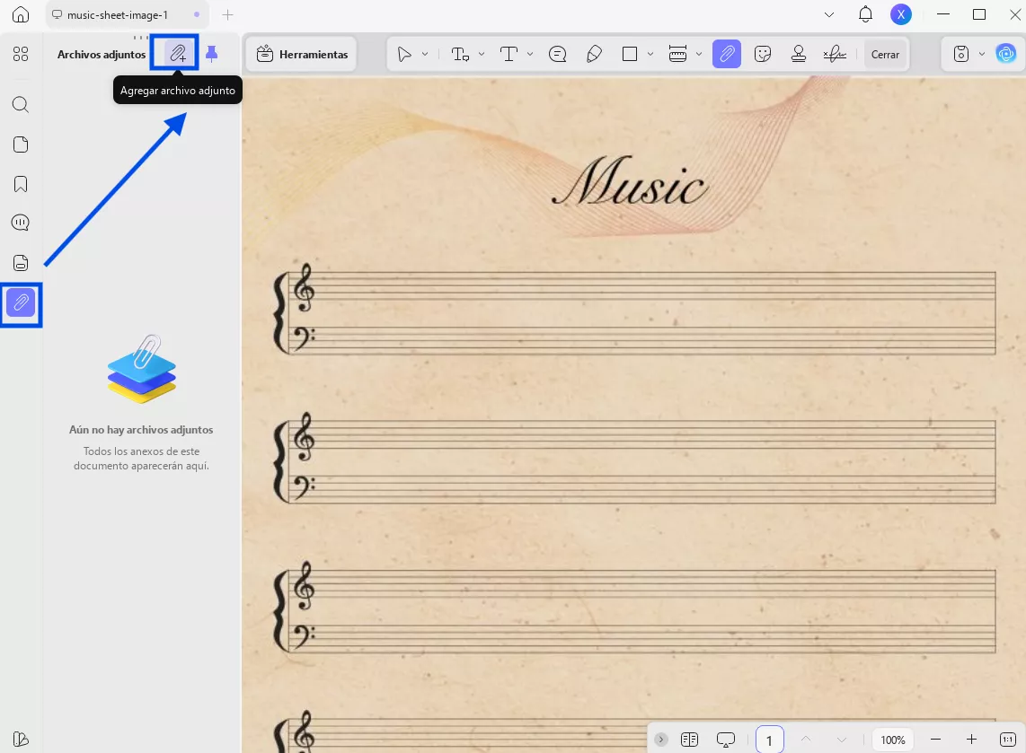Open the Bookmarks panel icon
This screenshot has height=753, width=1026.
pyautogui.click(x=21, y=184)
